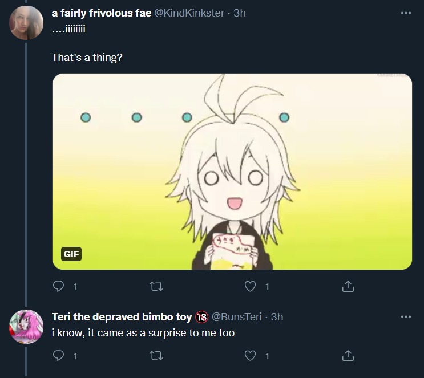This screenshot has height=378, width=424.
Task: Open the @BunsTeri handle
Action: [236, 316]
